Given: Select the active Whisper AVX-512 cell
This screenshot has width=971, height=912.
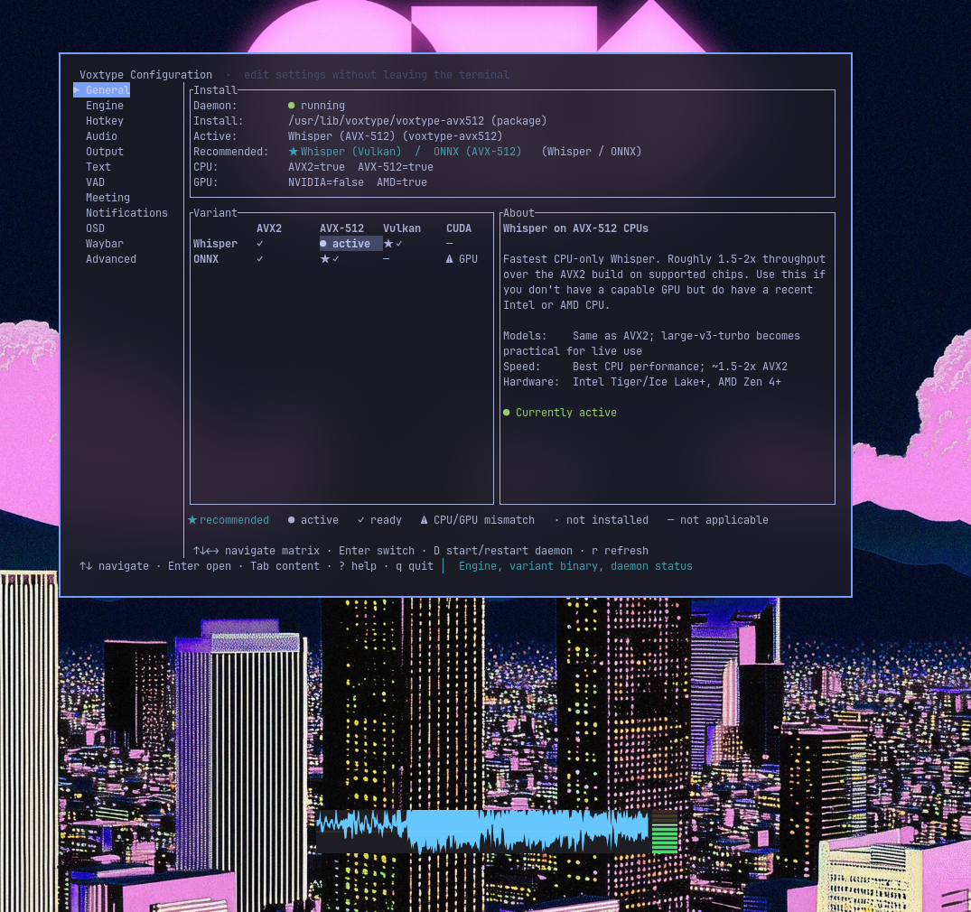Looking at the screenshot, I should click(x=350, y=243).
